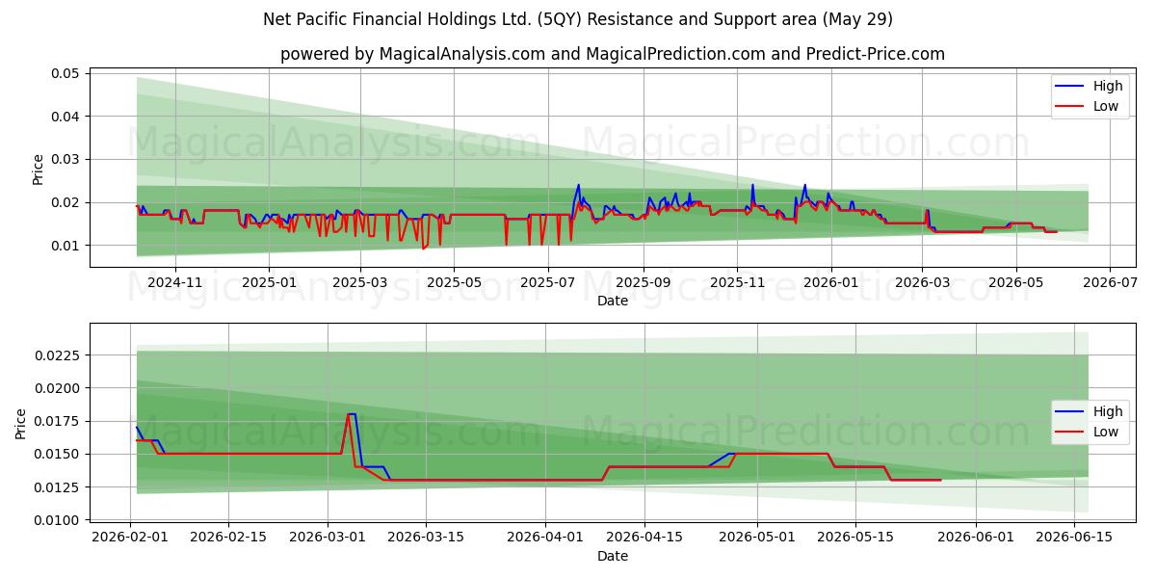Click the top chart 'Price' y-axis label
Viewport: 1156px width, 578px height.
pyautogui.click(x=39, y=170)
